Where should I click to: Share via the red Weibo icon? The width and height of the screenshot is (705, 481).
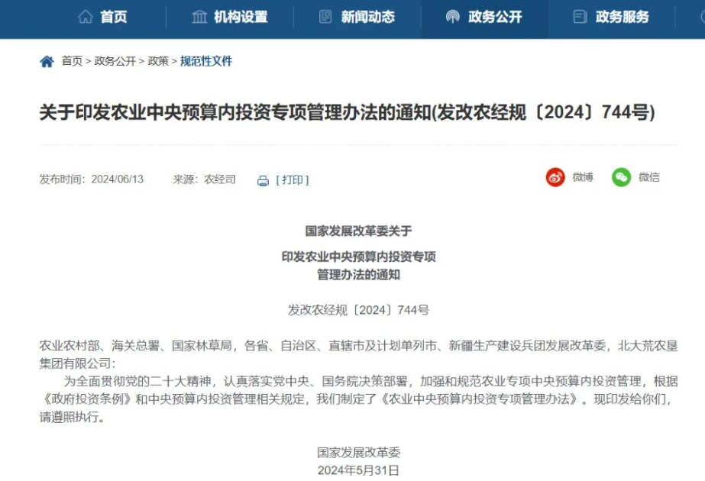click(555, 177)
